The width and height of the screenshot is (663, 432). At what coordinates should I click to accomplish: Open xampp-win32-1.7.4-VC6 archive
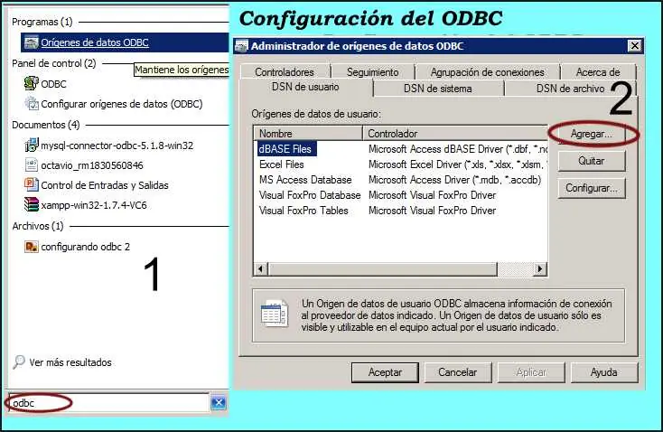94,205
